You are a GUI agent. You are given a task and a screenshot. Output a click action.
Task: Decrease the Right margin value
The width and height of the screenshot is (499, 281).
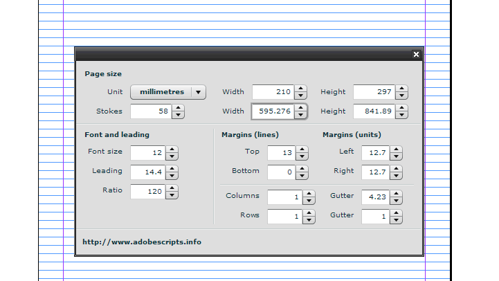[x=396, y=176]
